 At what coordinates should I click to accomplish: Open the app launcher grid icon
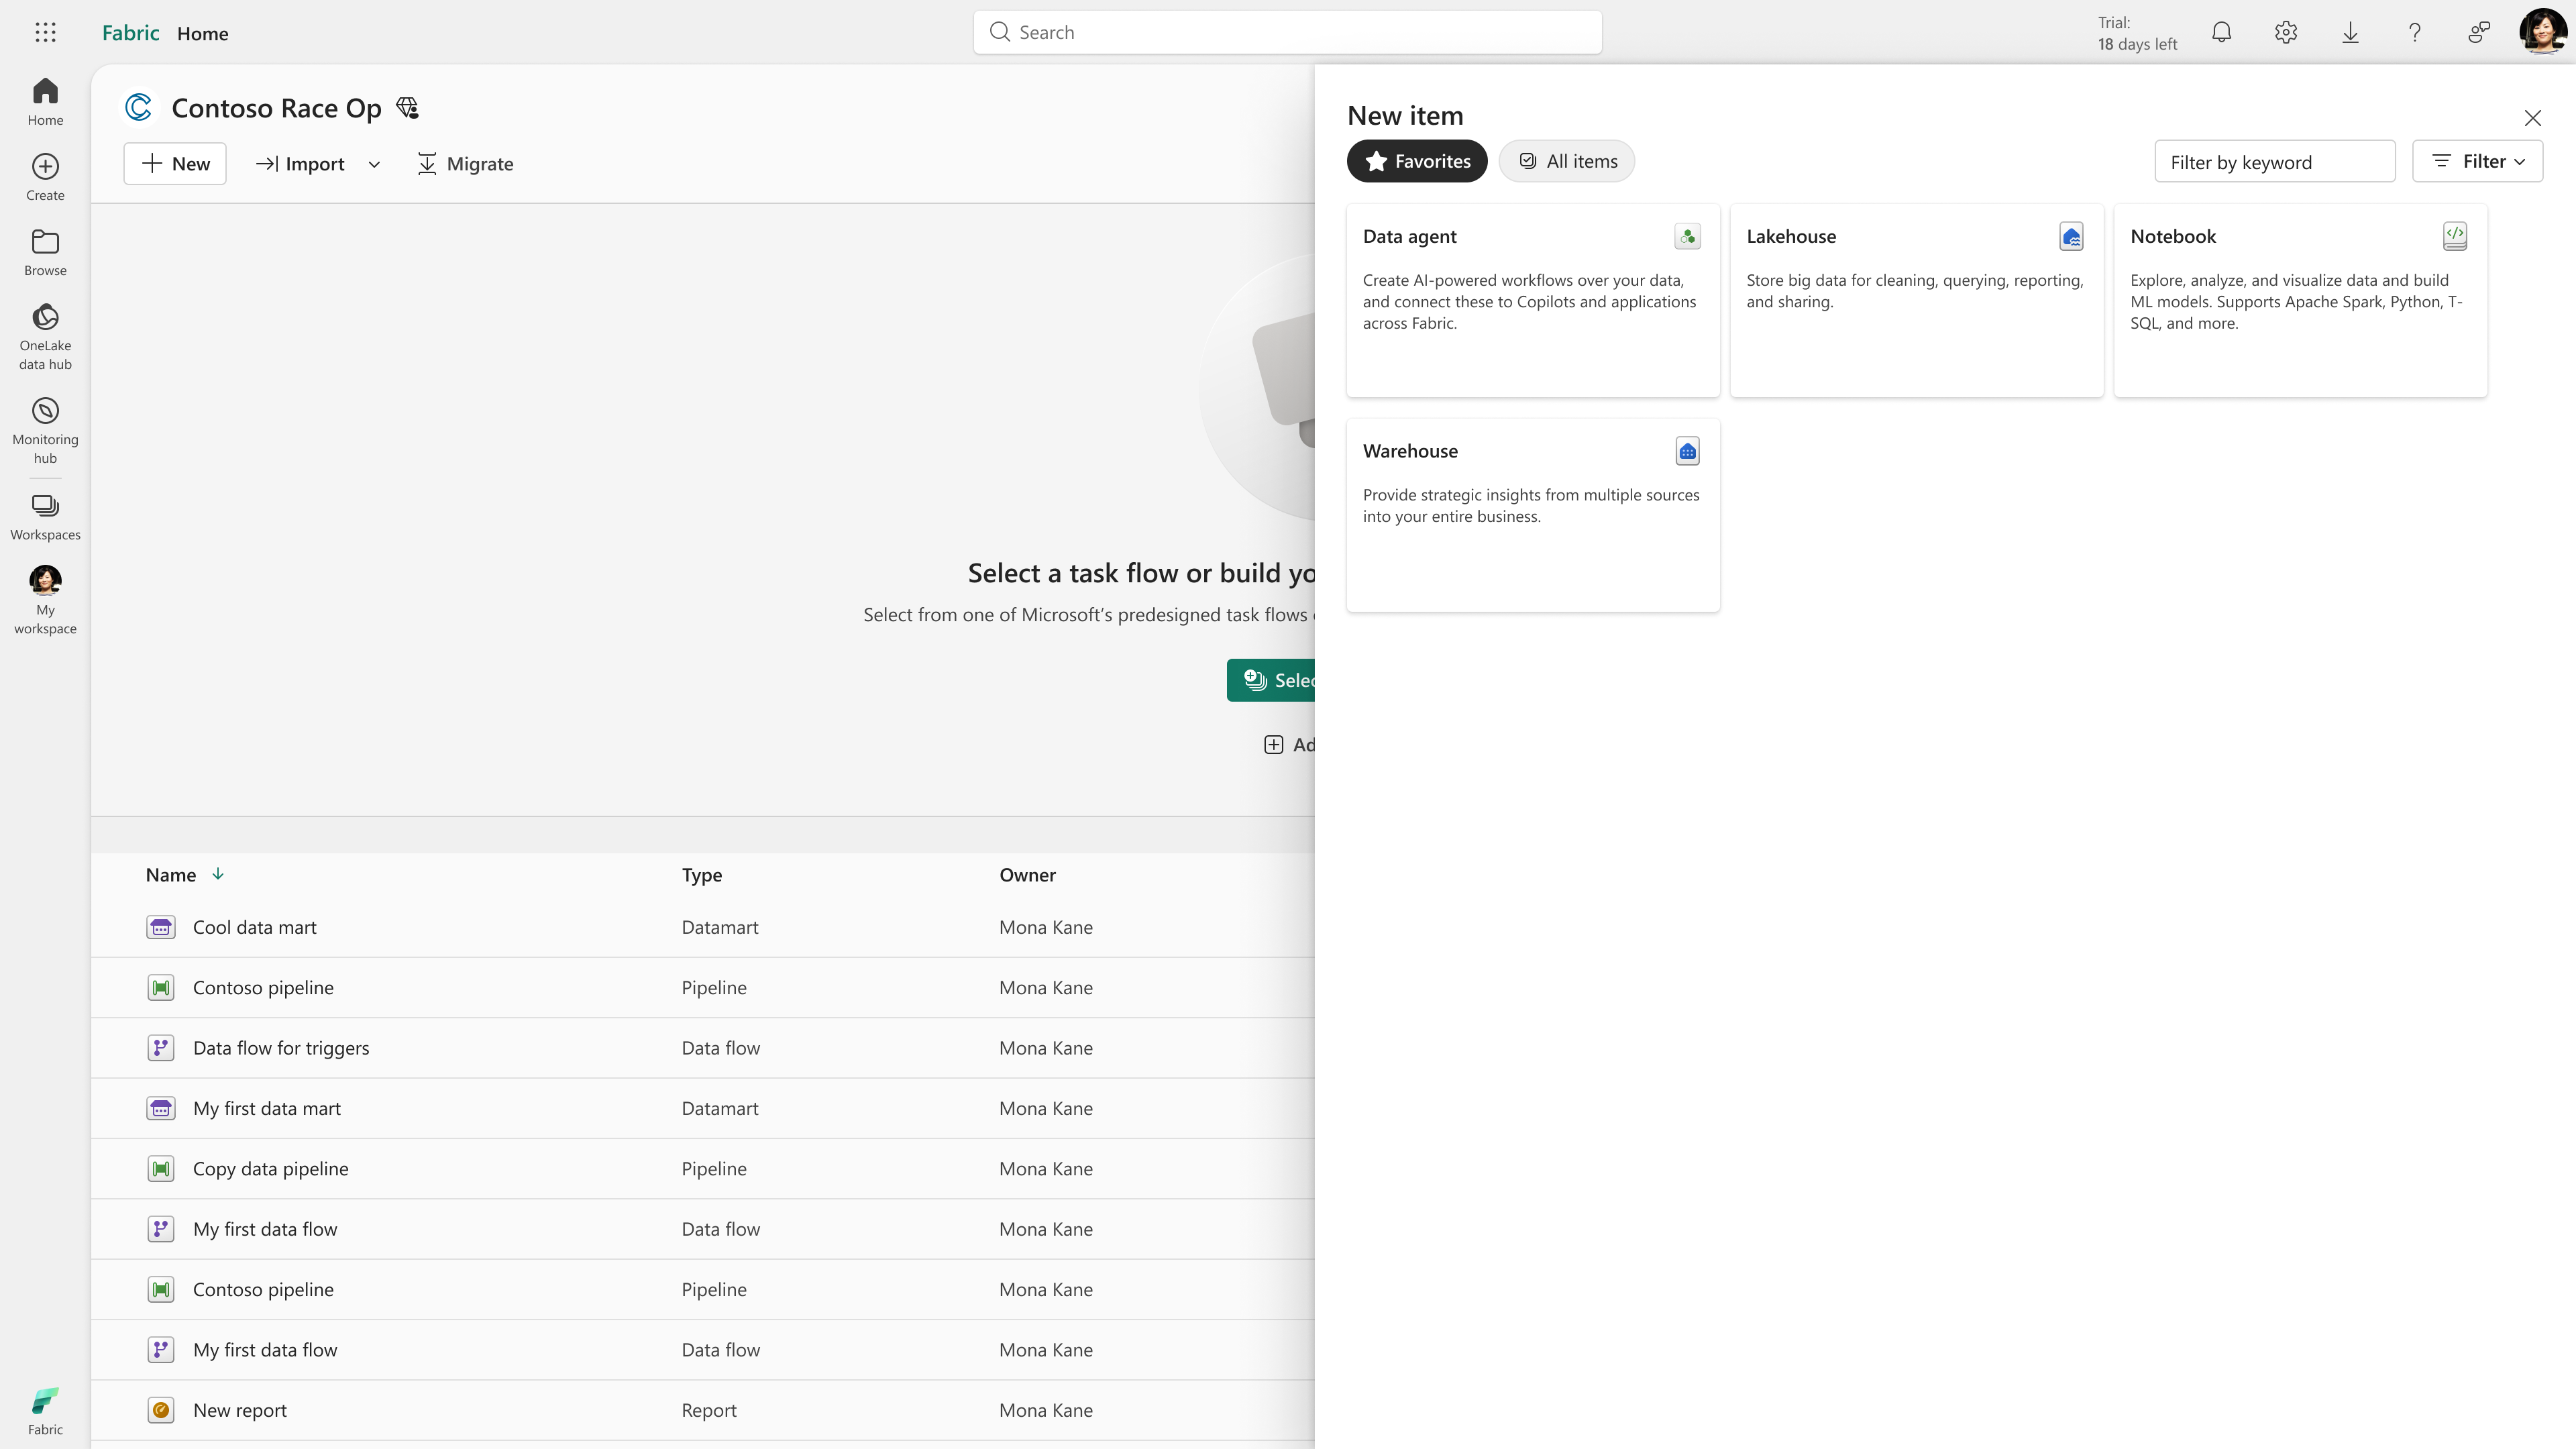pyautogui.click(x=45, y=32)
